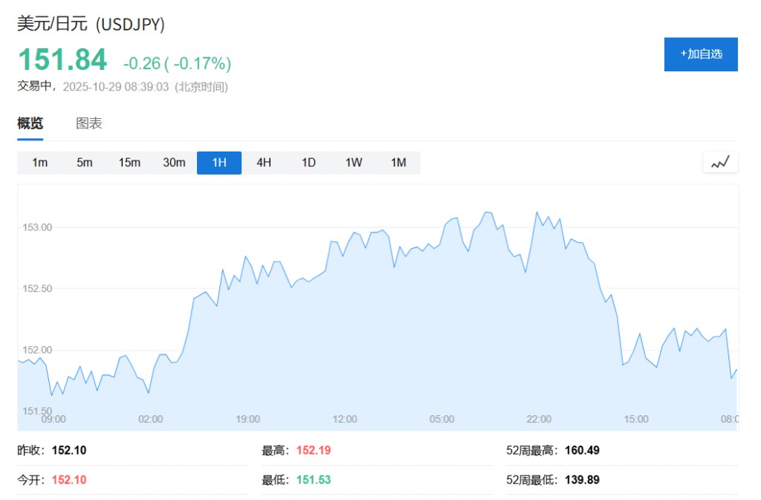Click the 美元/日元 (USDJPY) title
The image size is (761, 500).
click(91, 25)
